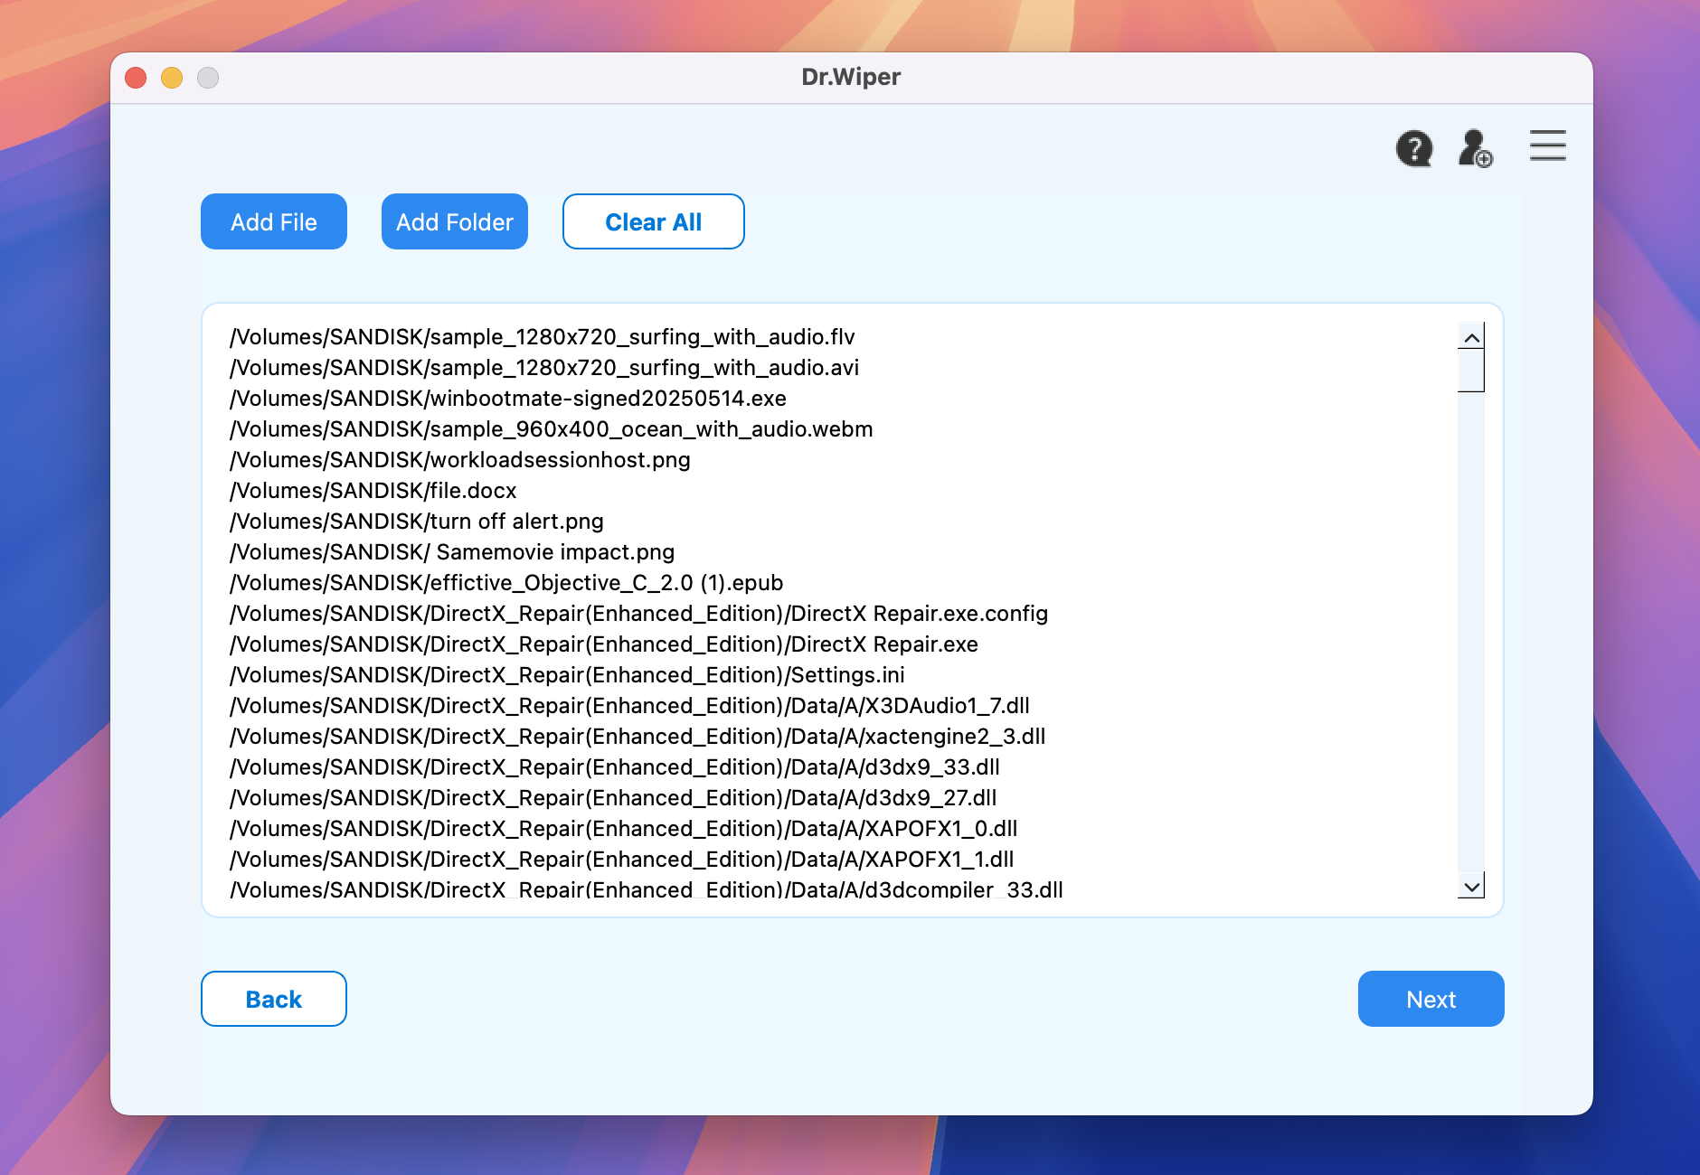The width and height of the screenshot is (1700, 1175).
Task: Select the XAPOFX1_1.dll entry
Action: click(622, 860)
